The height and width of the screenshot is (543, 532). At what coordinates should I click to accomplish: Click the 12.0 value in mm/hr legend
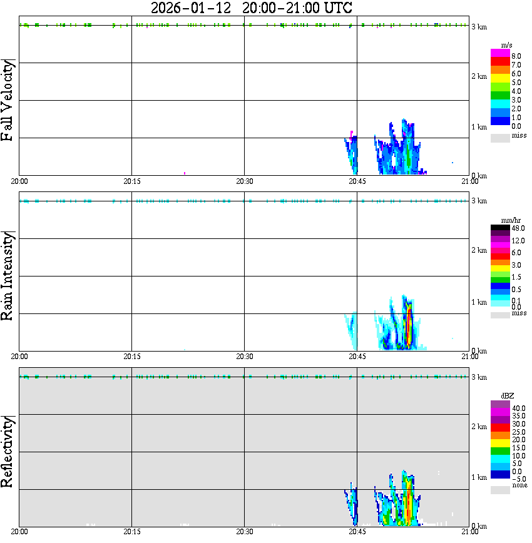coord(518,240)
